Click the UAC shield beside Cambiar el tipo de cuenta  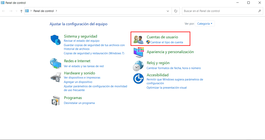148,42
